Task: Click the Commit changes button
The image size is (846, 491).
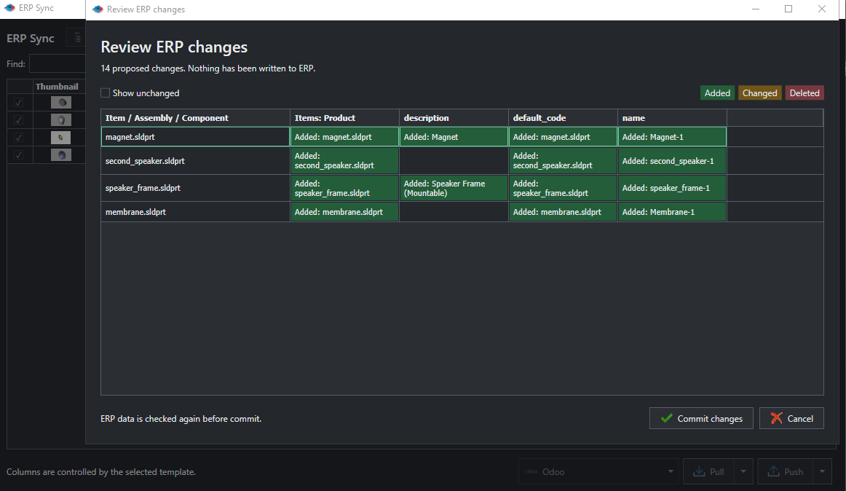Action: (x=701, y=418)
